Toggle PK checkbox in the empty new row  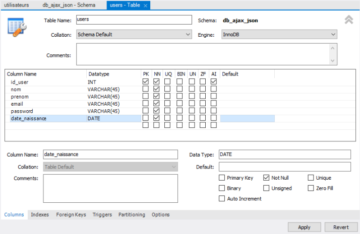(146, 125)
